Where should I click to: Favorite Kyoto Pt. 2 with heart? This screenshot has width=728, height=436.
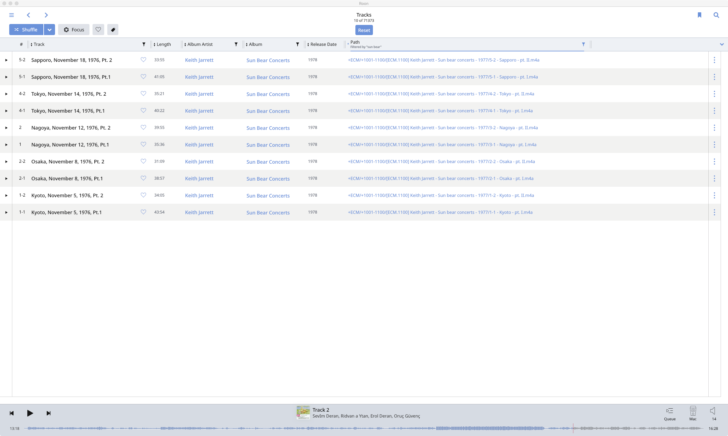pos(143,195)
